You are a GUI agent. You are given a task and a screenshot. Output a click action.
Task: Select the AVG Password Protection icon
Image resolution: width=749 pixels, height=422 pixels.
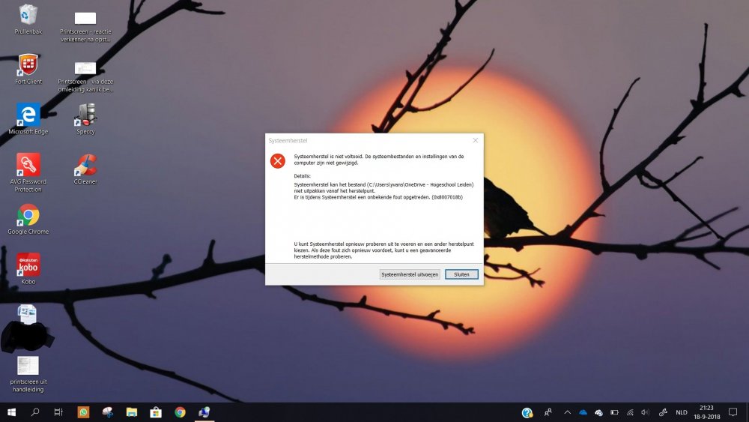28,172
